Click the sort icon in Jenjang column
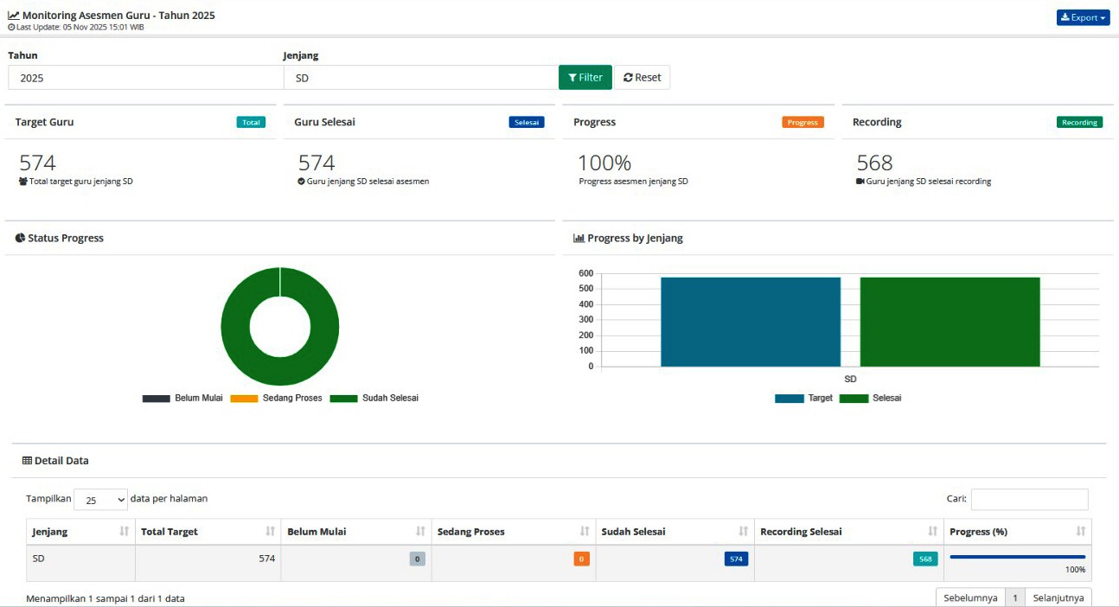The width and height of the screenshot is (1119, 607). 124,531
